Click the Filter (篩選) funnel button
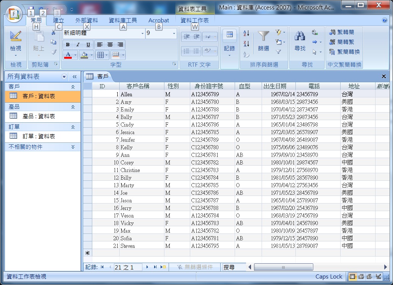Screen dimensions: 393x285 pyautogui.click(x=264, y=41)
